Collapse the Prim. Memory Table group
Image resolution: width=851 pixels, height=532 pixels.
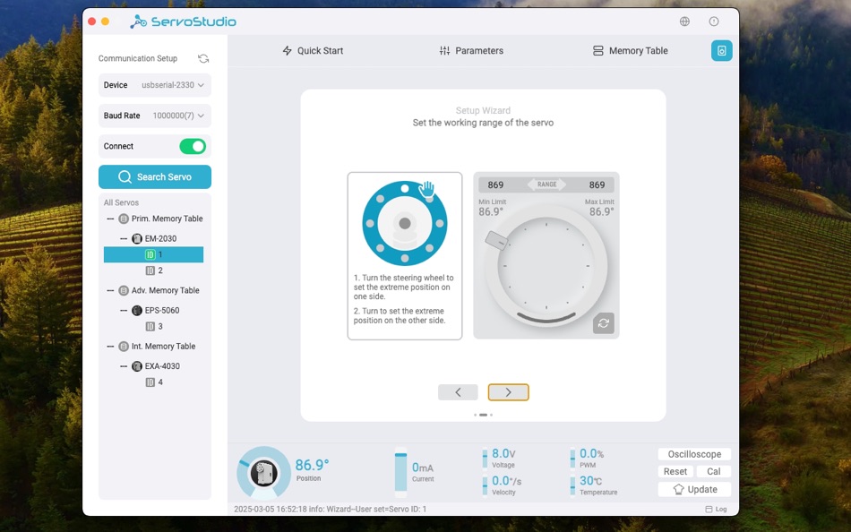[110, 219]
